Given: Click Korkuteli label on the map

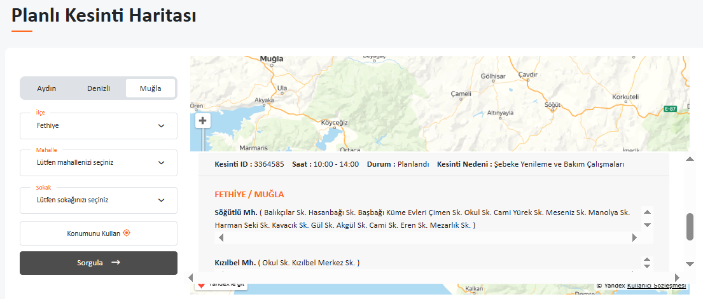Looking at the screenshot, I should 625,97.
